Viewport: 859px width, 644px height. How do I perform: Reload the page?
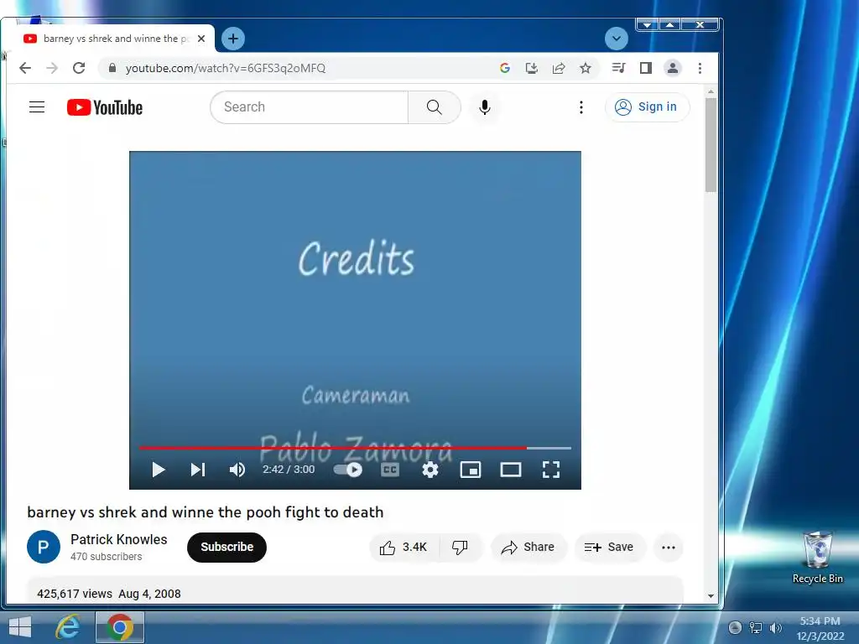click(x=79, y=68)
